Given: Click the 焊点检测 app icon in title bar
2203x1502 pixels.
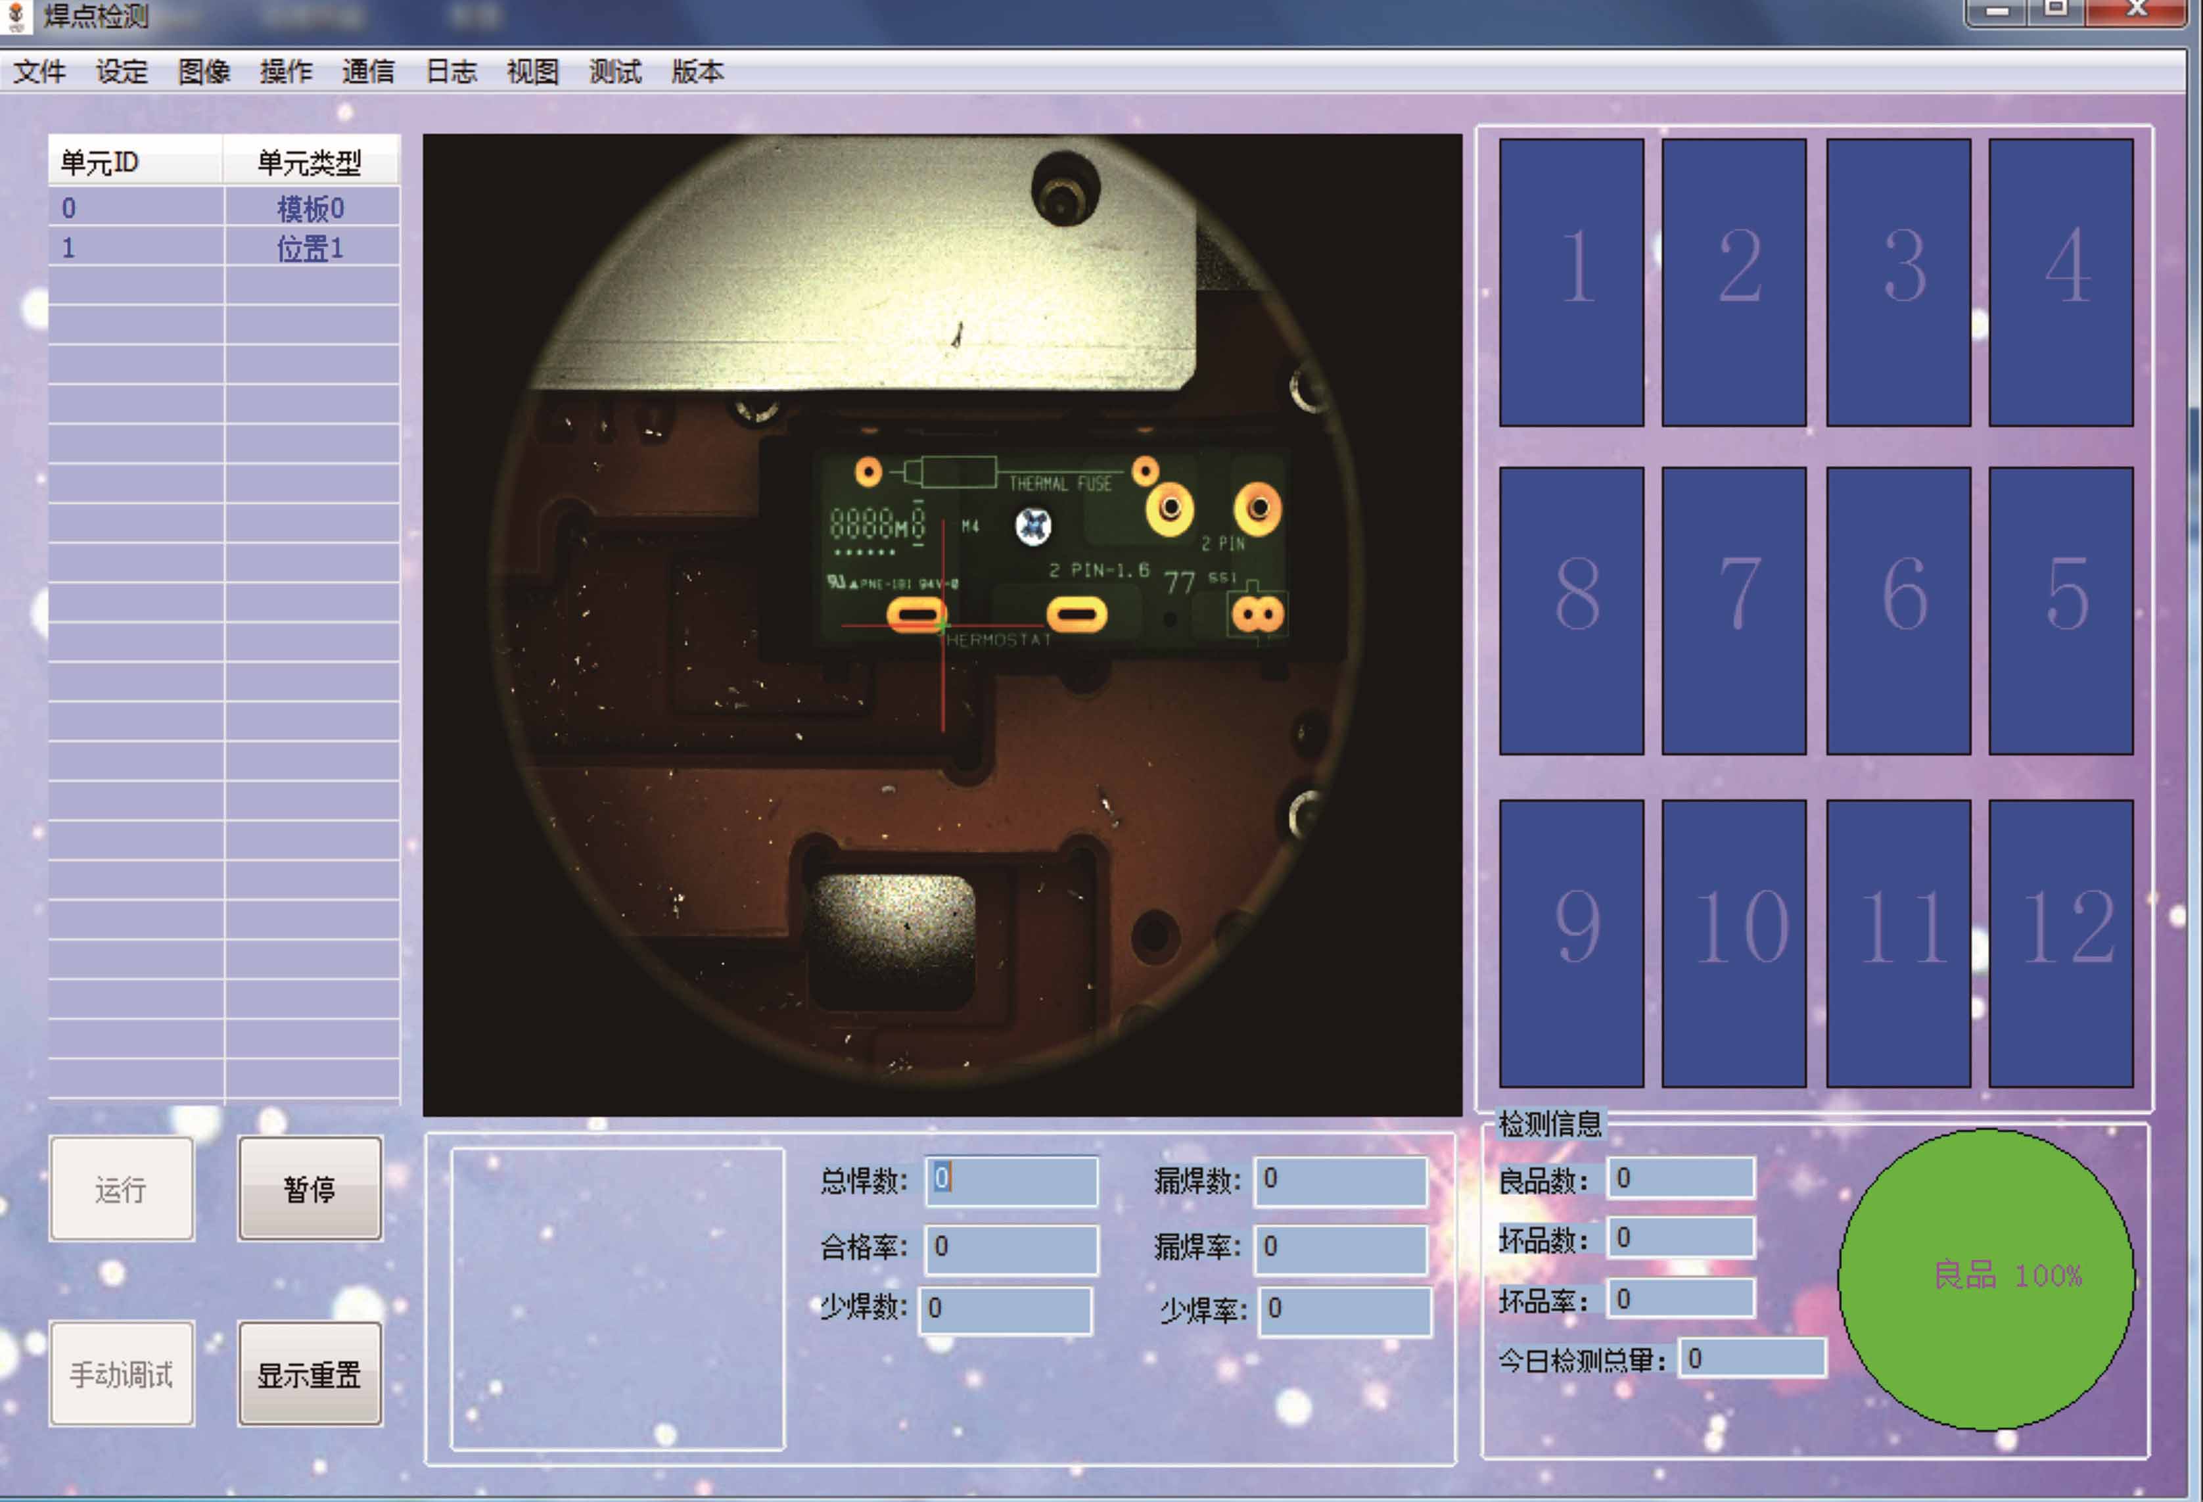Looking at the screenshot, I should click(16, 15).
